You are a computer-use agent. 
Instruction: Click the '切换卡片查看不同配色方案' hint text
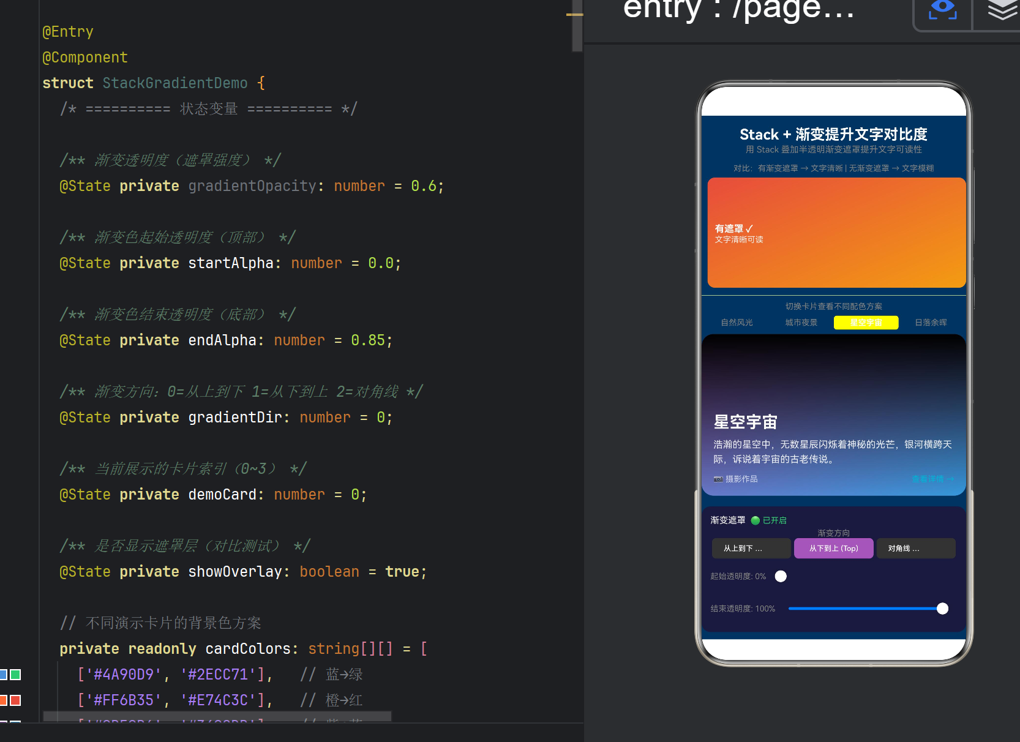(x=834, y=306)
